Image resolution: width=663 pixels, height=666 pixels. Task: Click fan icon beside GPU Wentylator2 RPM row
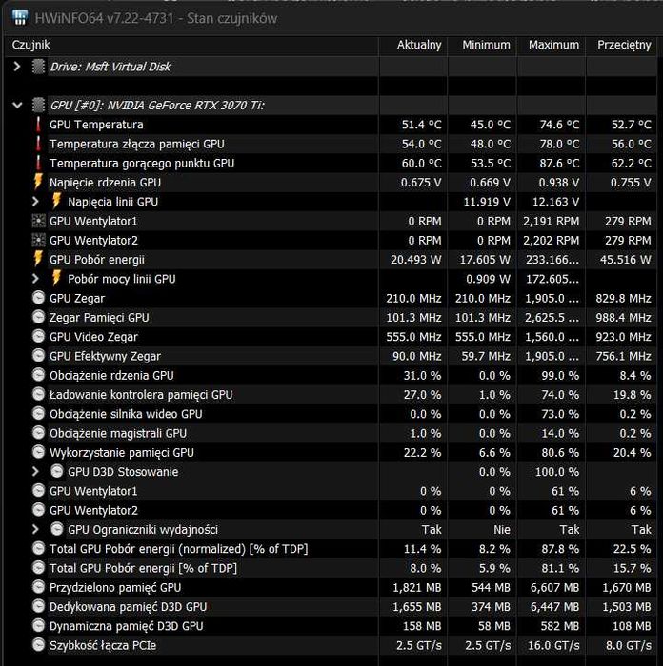pos(38,241)
